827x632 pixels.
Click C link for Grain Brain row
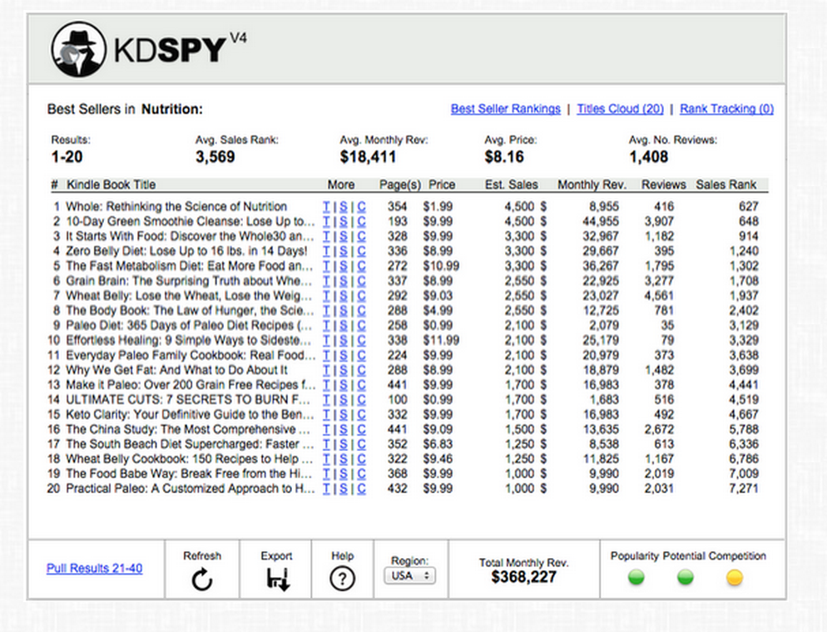pos(361,281)
